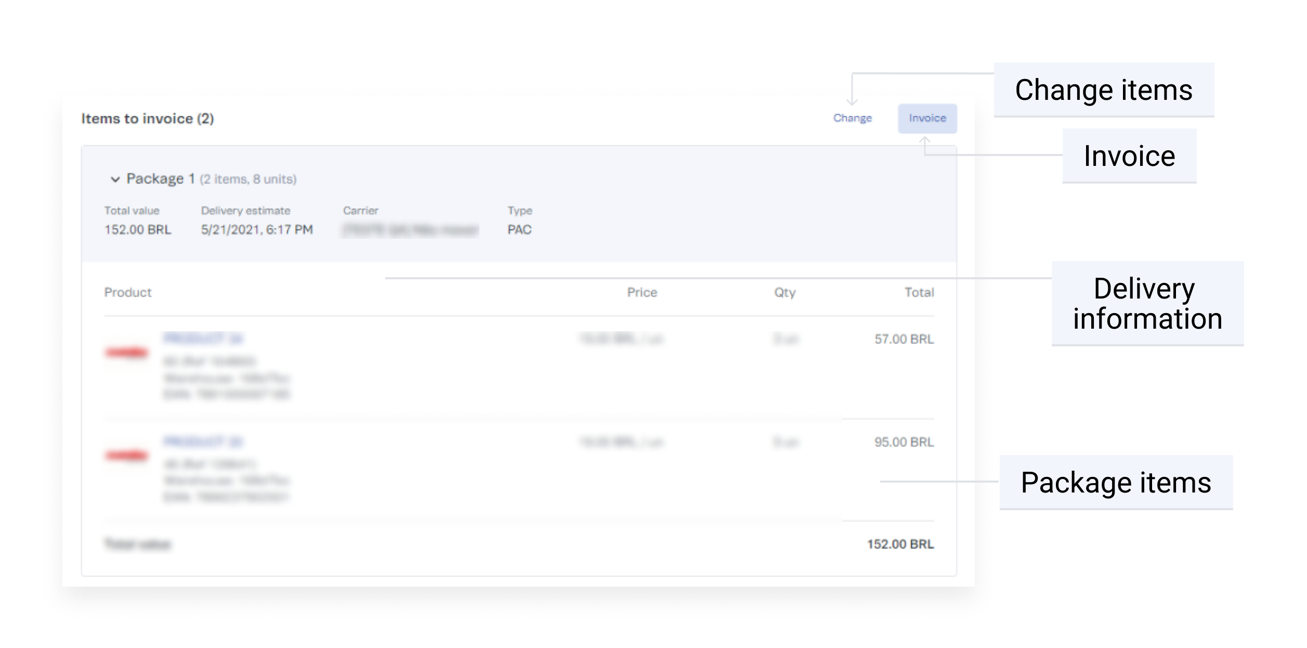The height and width of the screenshot is (648, 1307).
Task: Click the 57.00 BRL total value
Action: coord(904,339)
